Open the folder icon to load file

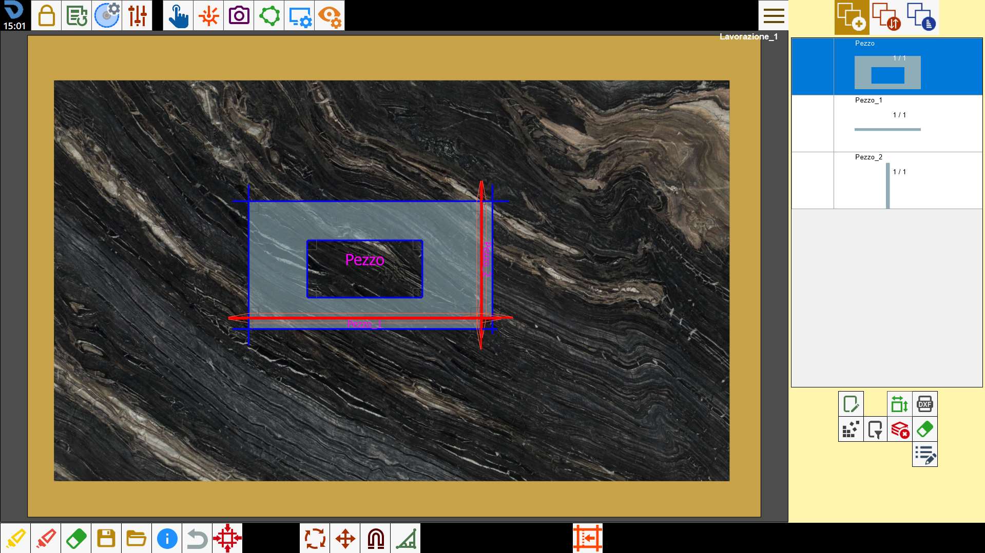click(x=137, y=538)
